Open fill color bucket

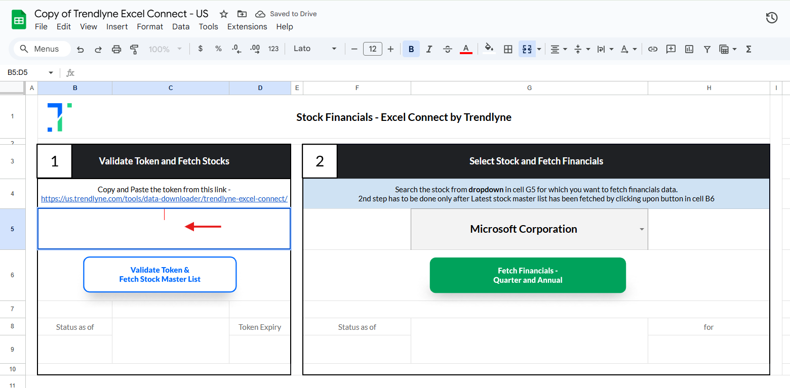pos(489,49)
